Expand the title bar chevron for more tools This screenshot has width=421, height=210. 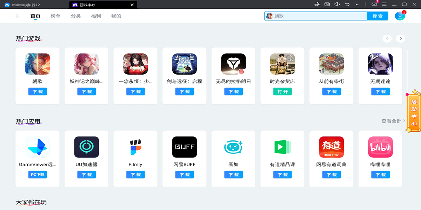(x=357, y=5)
